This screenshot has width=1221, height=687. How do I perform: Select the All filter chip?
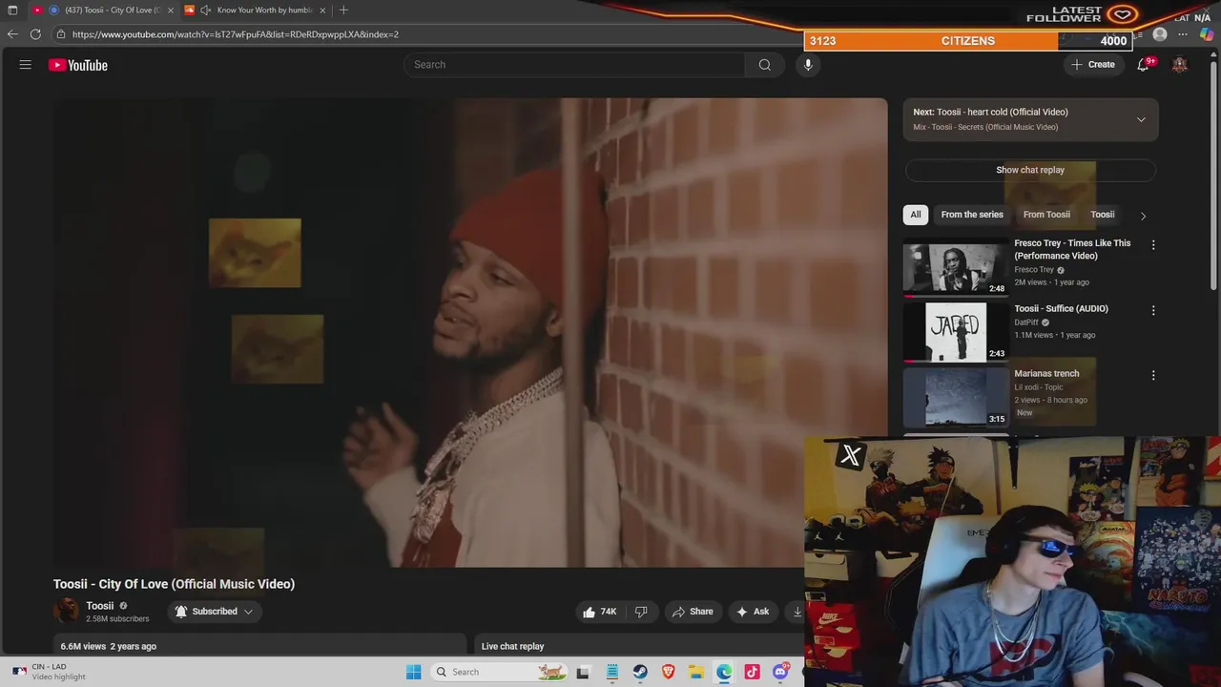916,215
